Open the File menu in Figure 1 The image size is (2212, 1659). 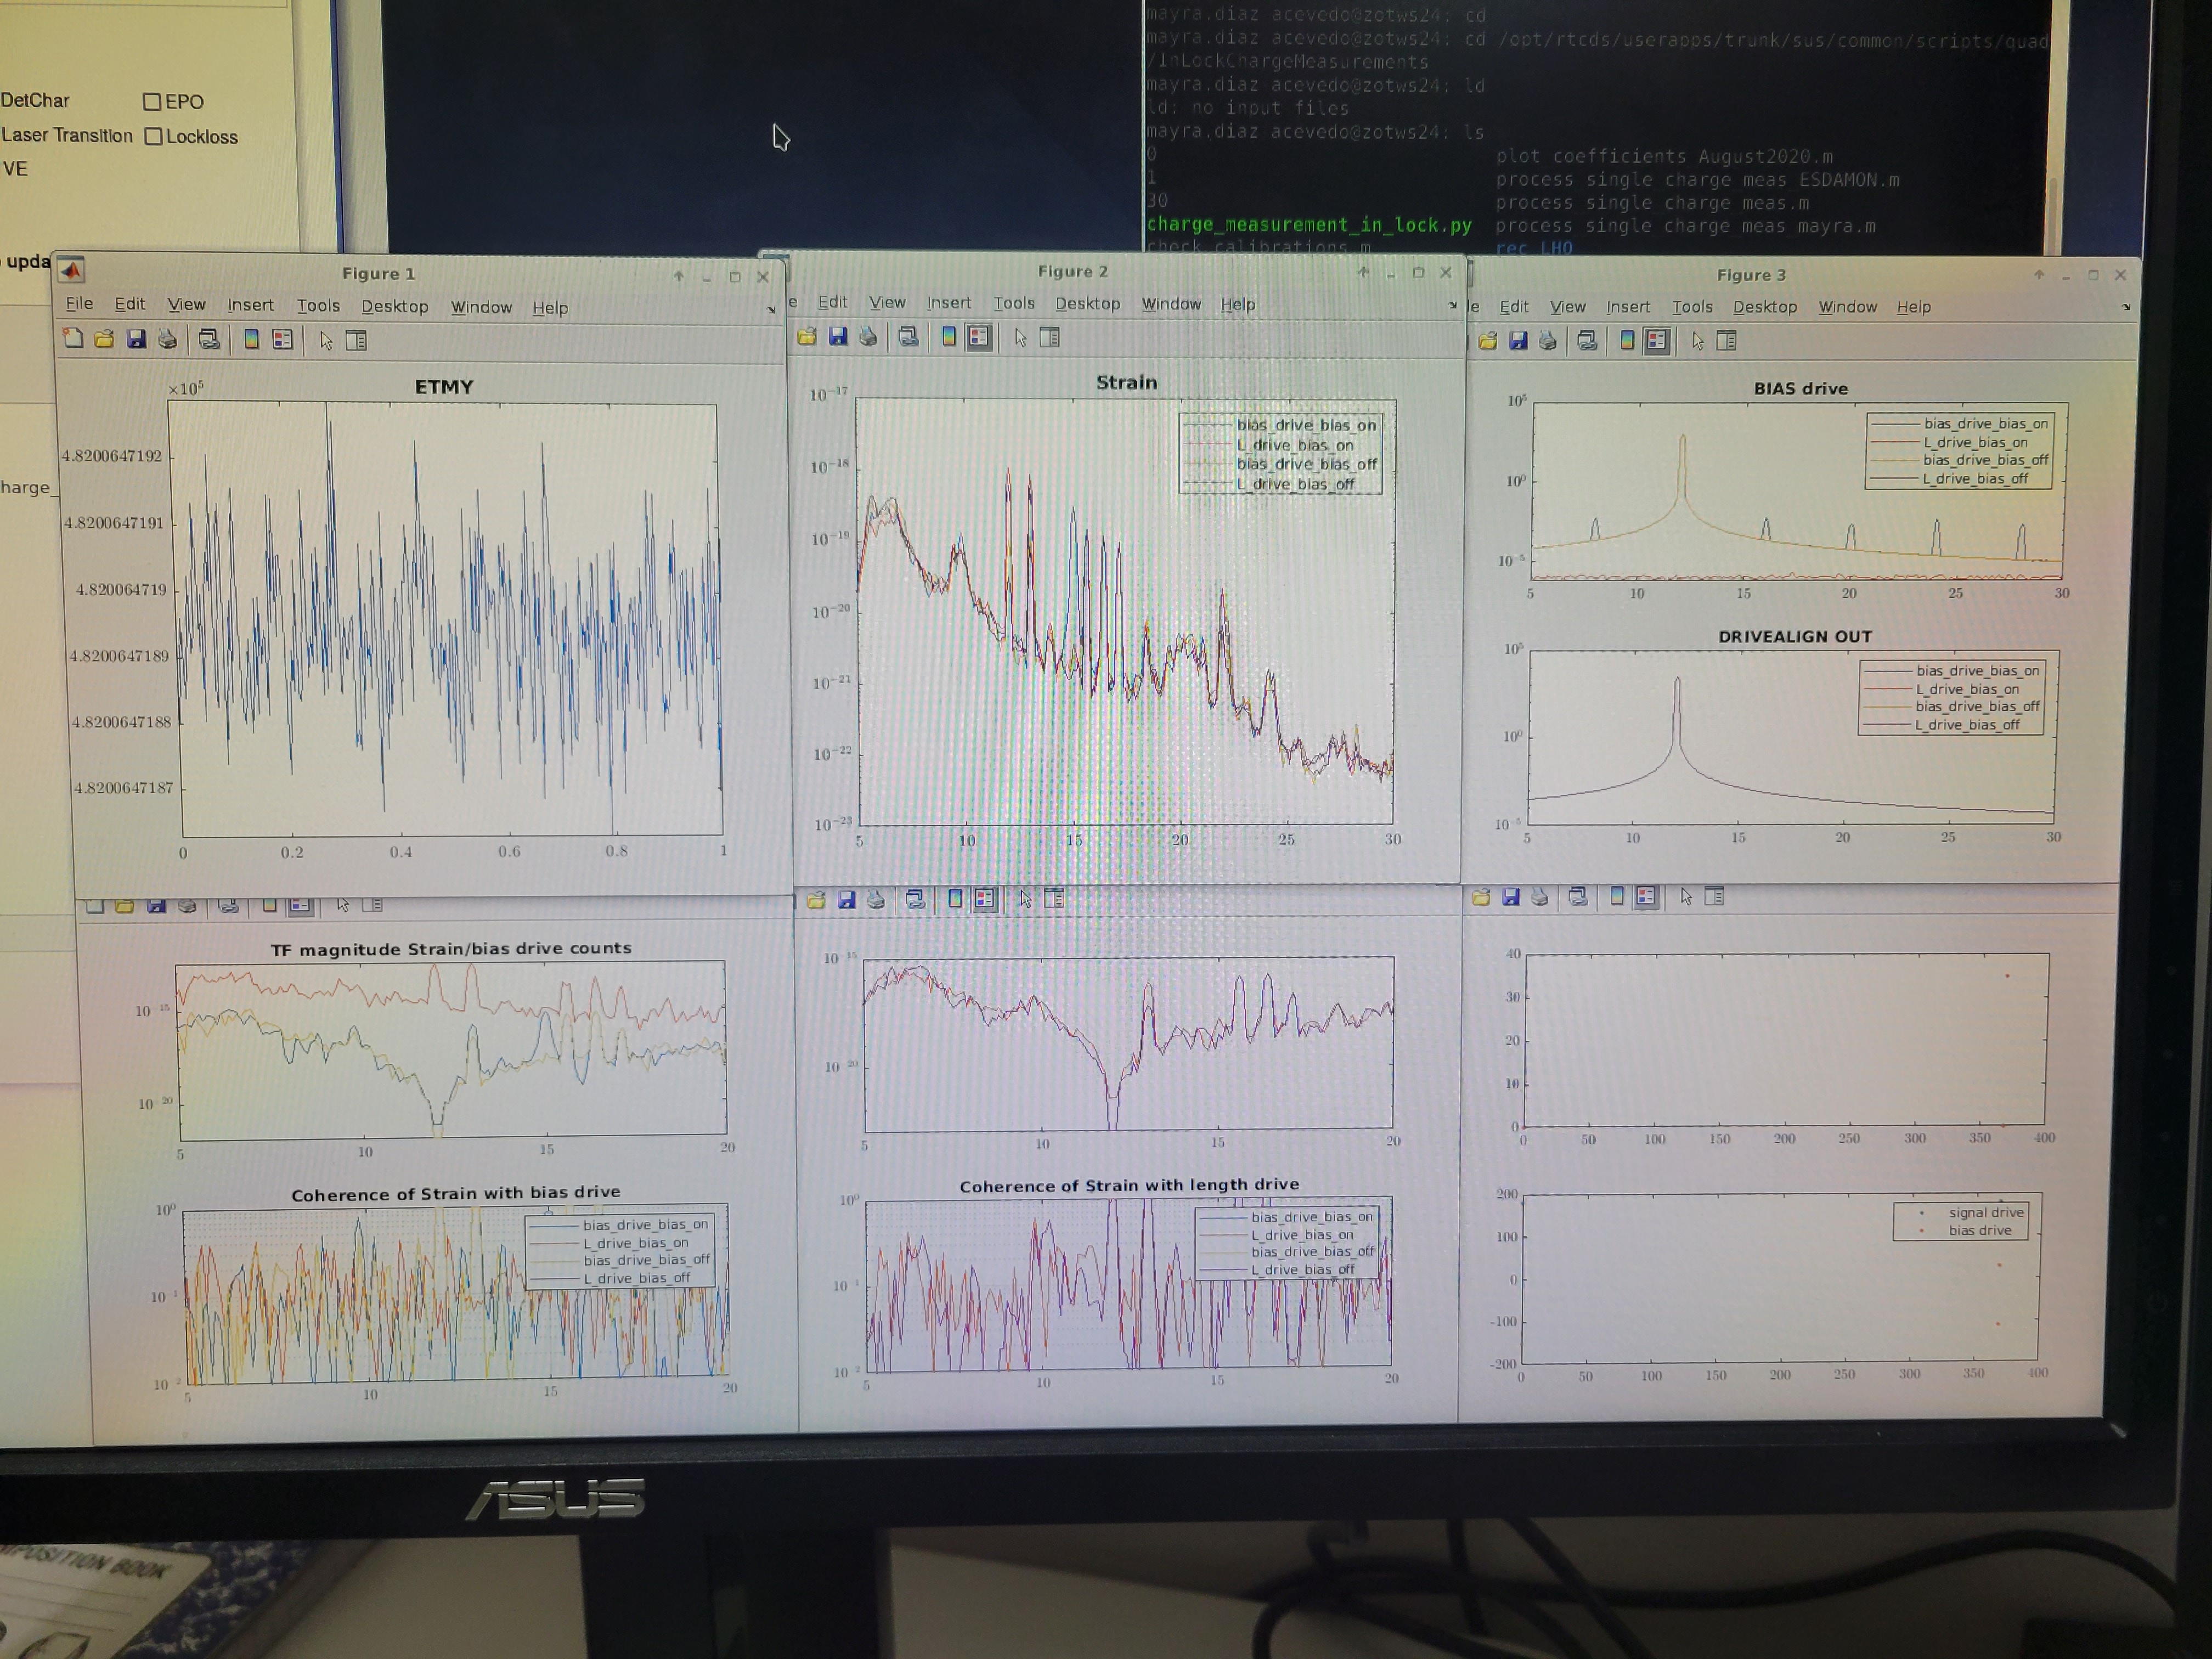pyautogui.click(x=79, y=304)
